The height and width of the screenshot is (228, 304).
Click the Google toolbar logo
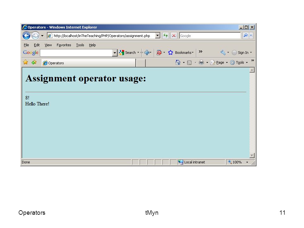tap(31, 53)
